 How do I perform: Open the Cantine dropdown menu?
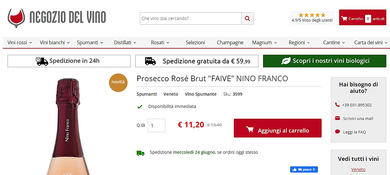tap(334, 42)
